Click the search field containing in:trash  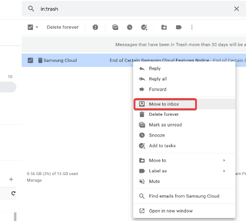coord(133,9)
